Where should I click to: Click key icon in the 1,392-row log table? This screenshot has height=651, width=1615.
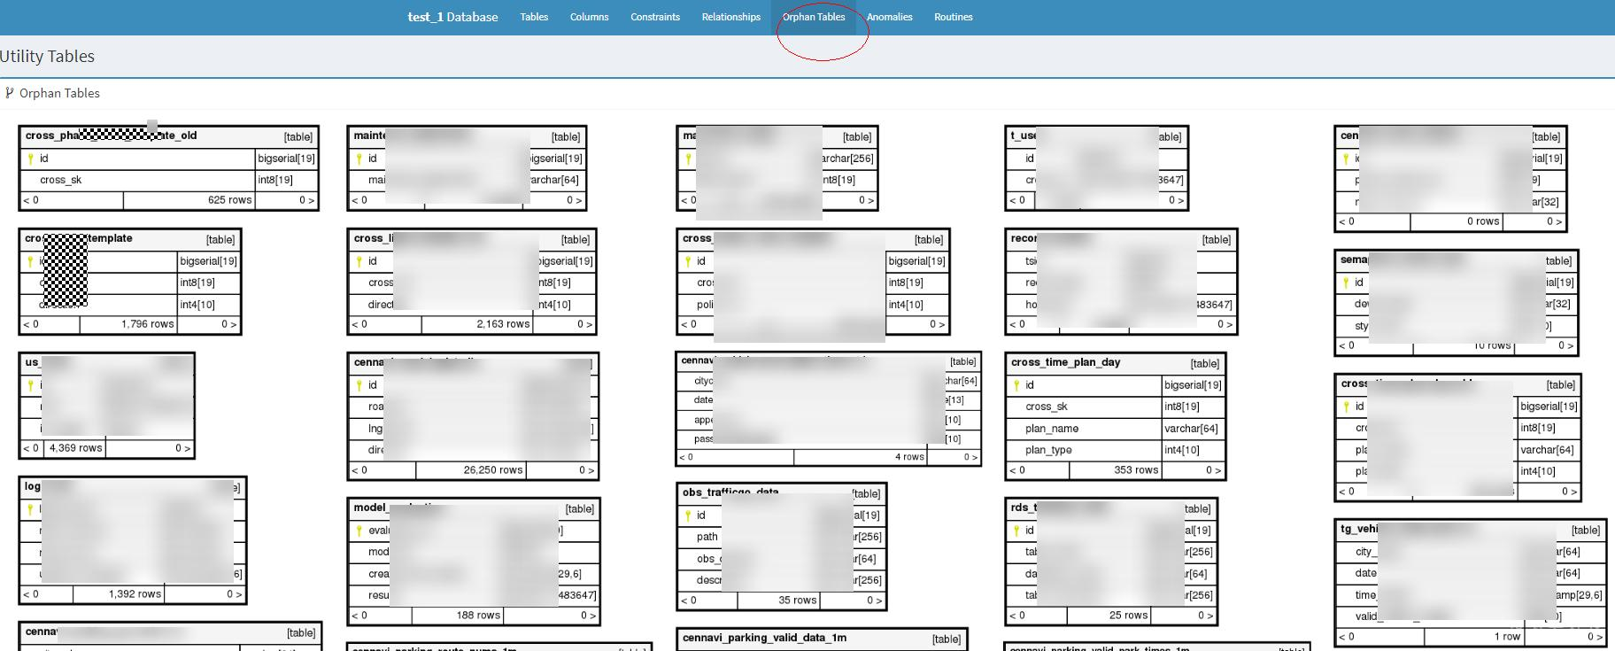pyautogui.click(x=30, y=509)
